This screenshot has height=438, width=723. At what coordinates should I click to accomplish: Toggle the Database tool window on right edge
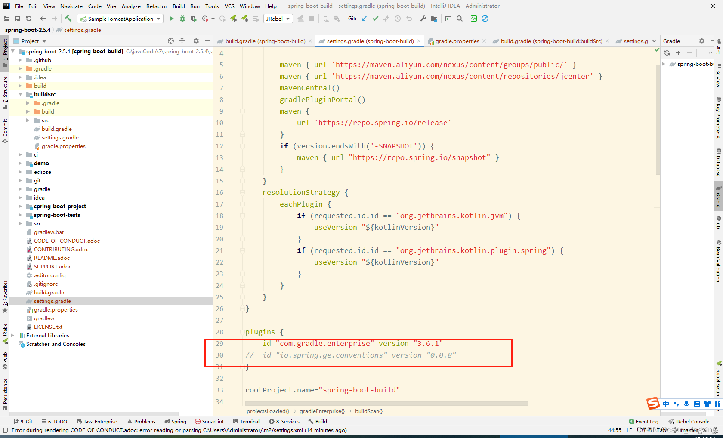718,163
